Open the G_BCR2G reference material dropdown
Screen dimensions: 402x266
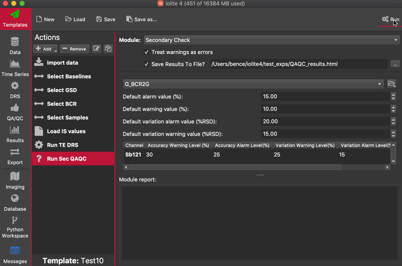point(253,84)
